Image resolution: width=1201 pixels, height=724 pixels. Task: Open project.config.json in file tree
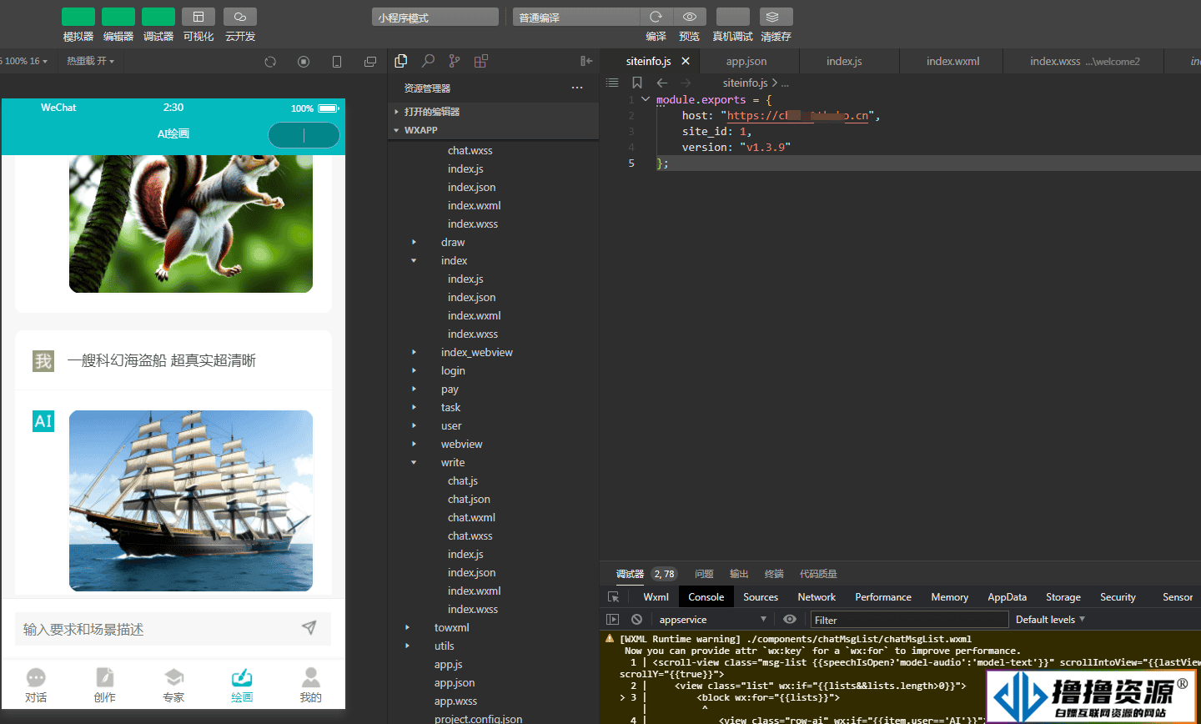(x=479, y=719)
